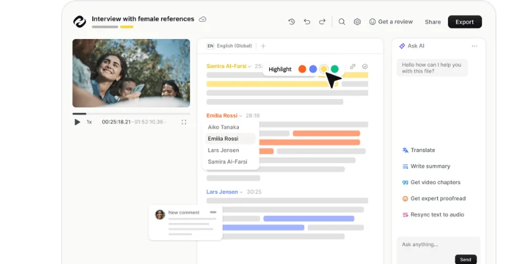Screen dimensions: 528x264
Task: Open the settings hexagon icon
Action: point(357,22)
